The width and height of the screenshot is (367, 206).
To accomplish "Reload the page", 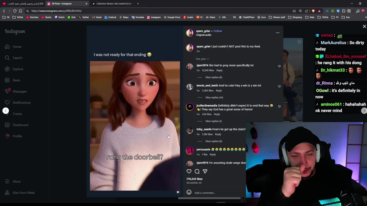I will [15, 11].
